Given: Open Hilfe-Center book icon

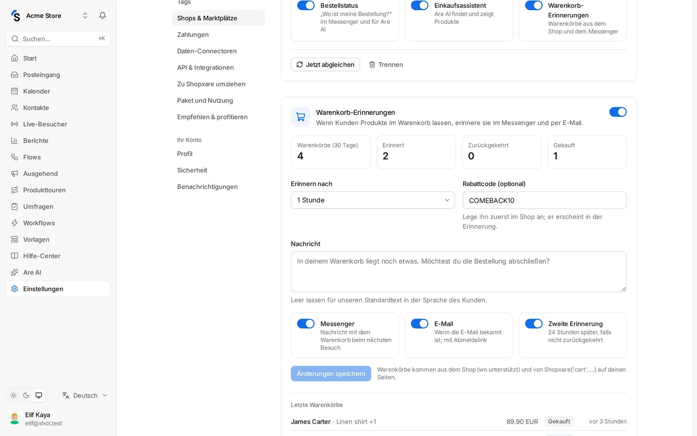Looking at the screenshot, I should tap(14, 256).
